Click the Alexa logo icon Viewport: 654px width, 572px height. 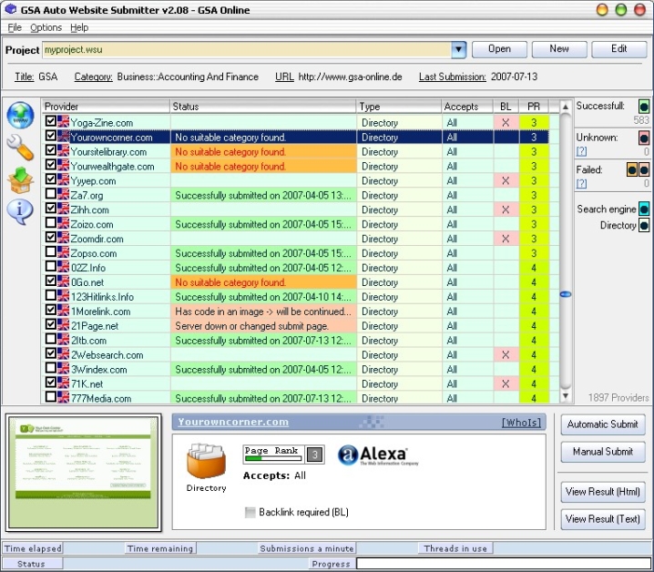pyautogui.click(x=372, y=455)
